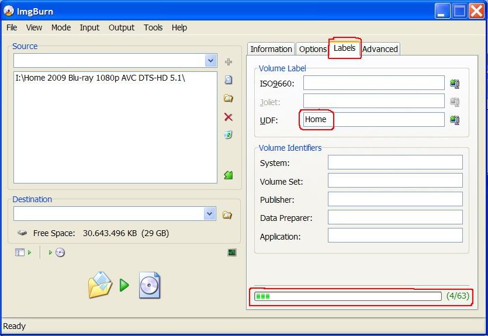Click the browse for file icon beside Source list

(x=229, y=80)
